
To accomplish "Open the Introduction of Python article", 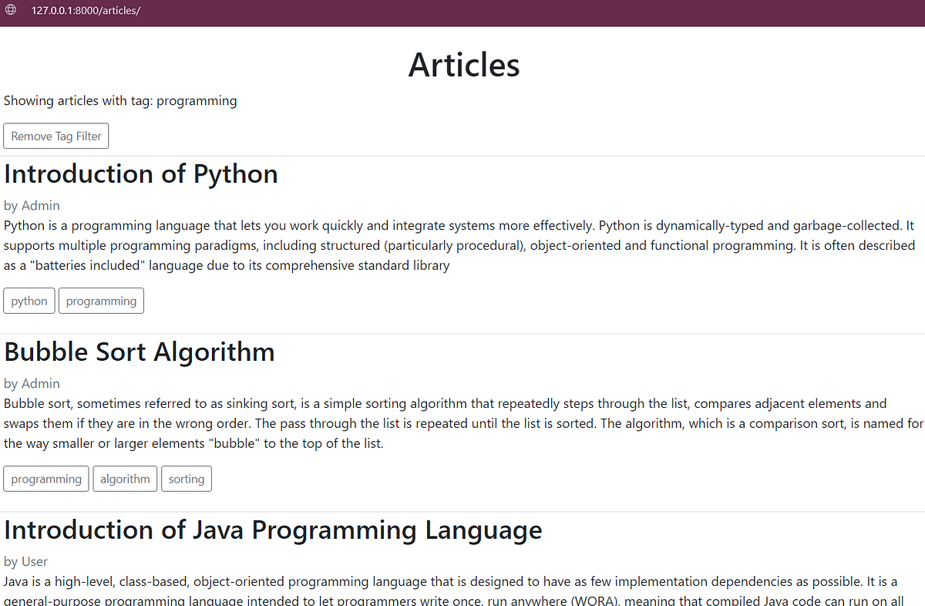I will pyautogui.click(x=140, y=173).
